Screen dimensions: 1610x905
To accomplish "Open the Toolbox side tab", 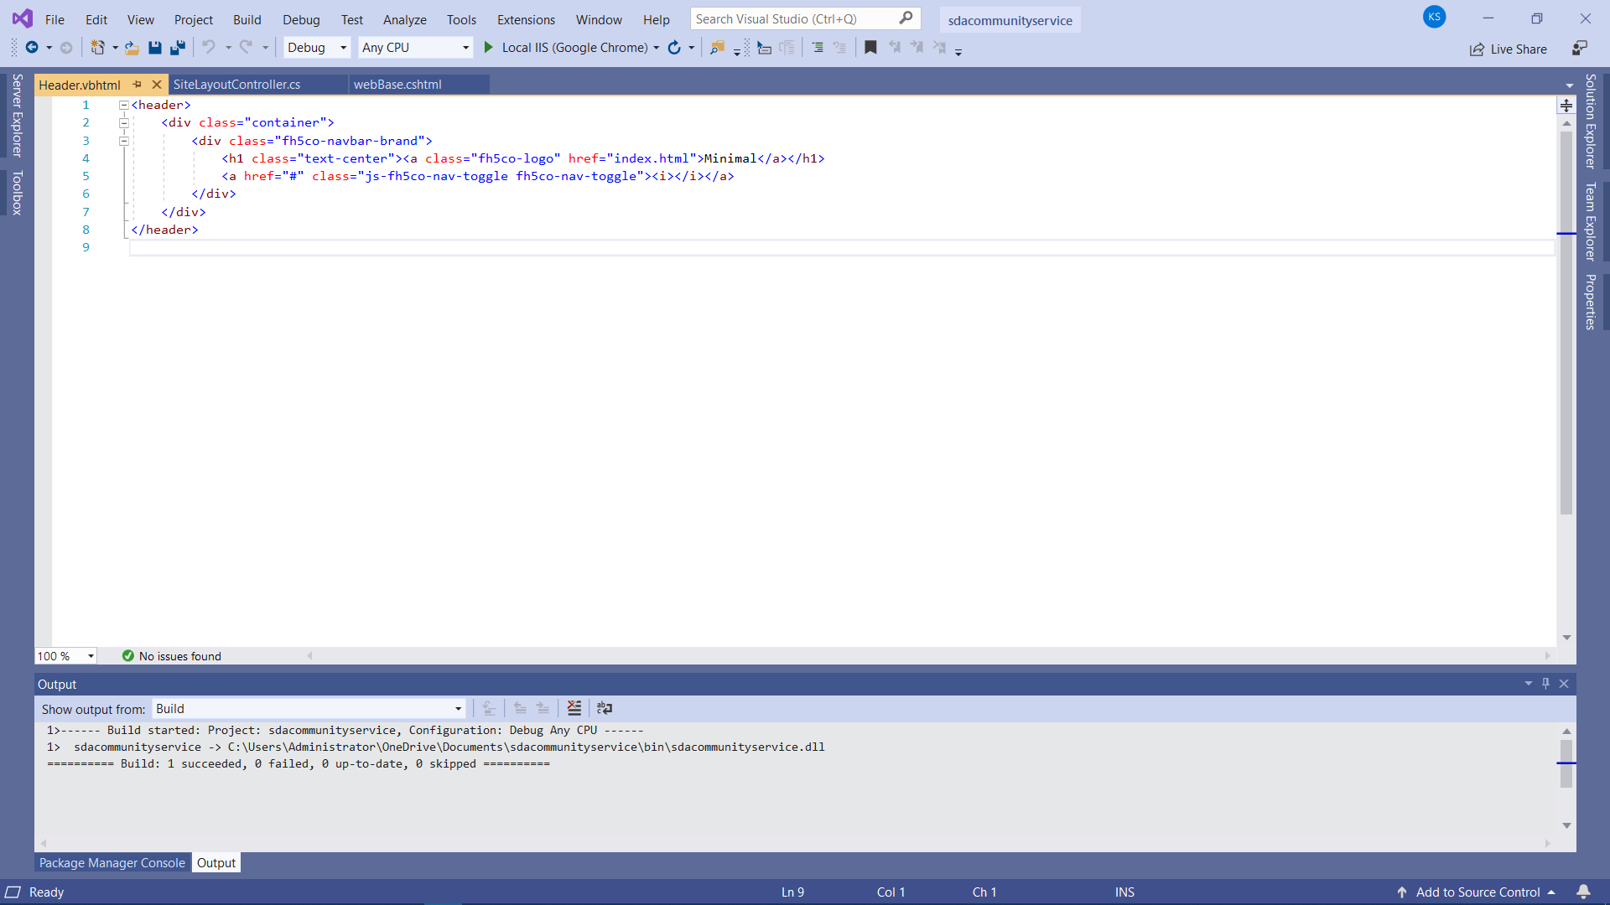I will coord(18,193).
